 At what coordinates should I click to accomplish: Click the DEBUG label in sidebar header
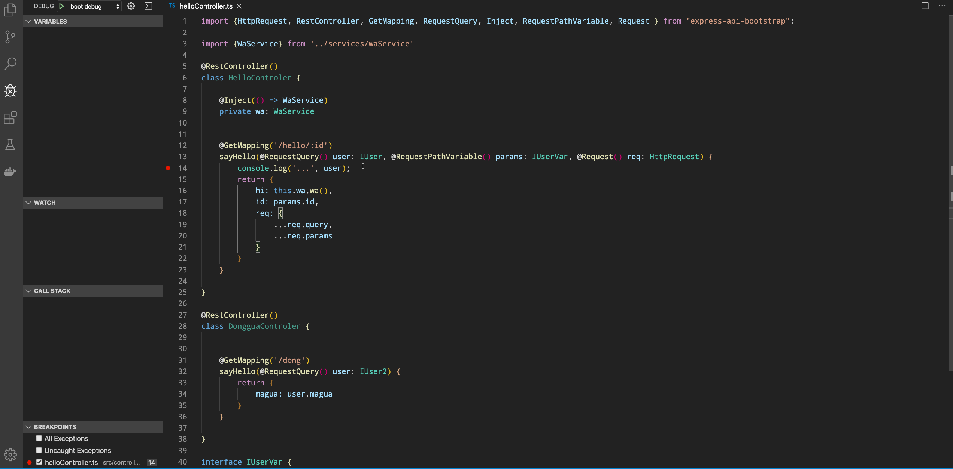click(x=44, y=6)
